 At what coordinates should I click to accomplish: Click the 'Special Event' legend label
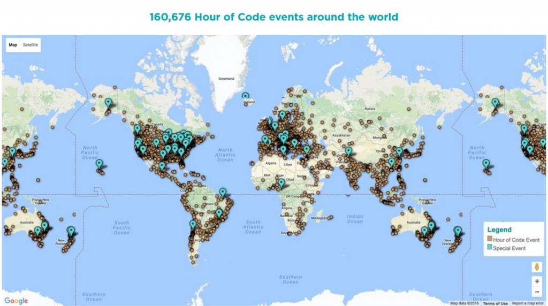(509, 248)
